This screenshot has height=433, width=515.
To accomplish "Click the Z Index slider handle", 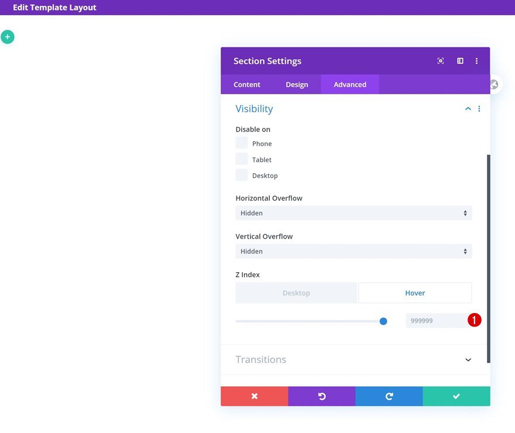I will click(383, 321).
